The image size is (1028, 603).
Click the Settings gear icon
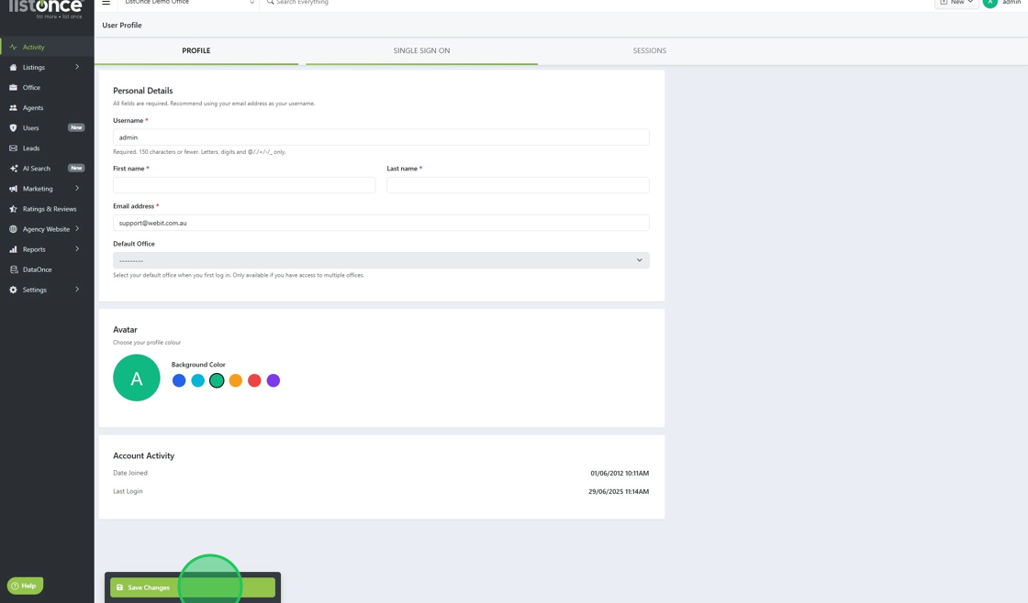pos(13,290)
